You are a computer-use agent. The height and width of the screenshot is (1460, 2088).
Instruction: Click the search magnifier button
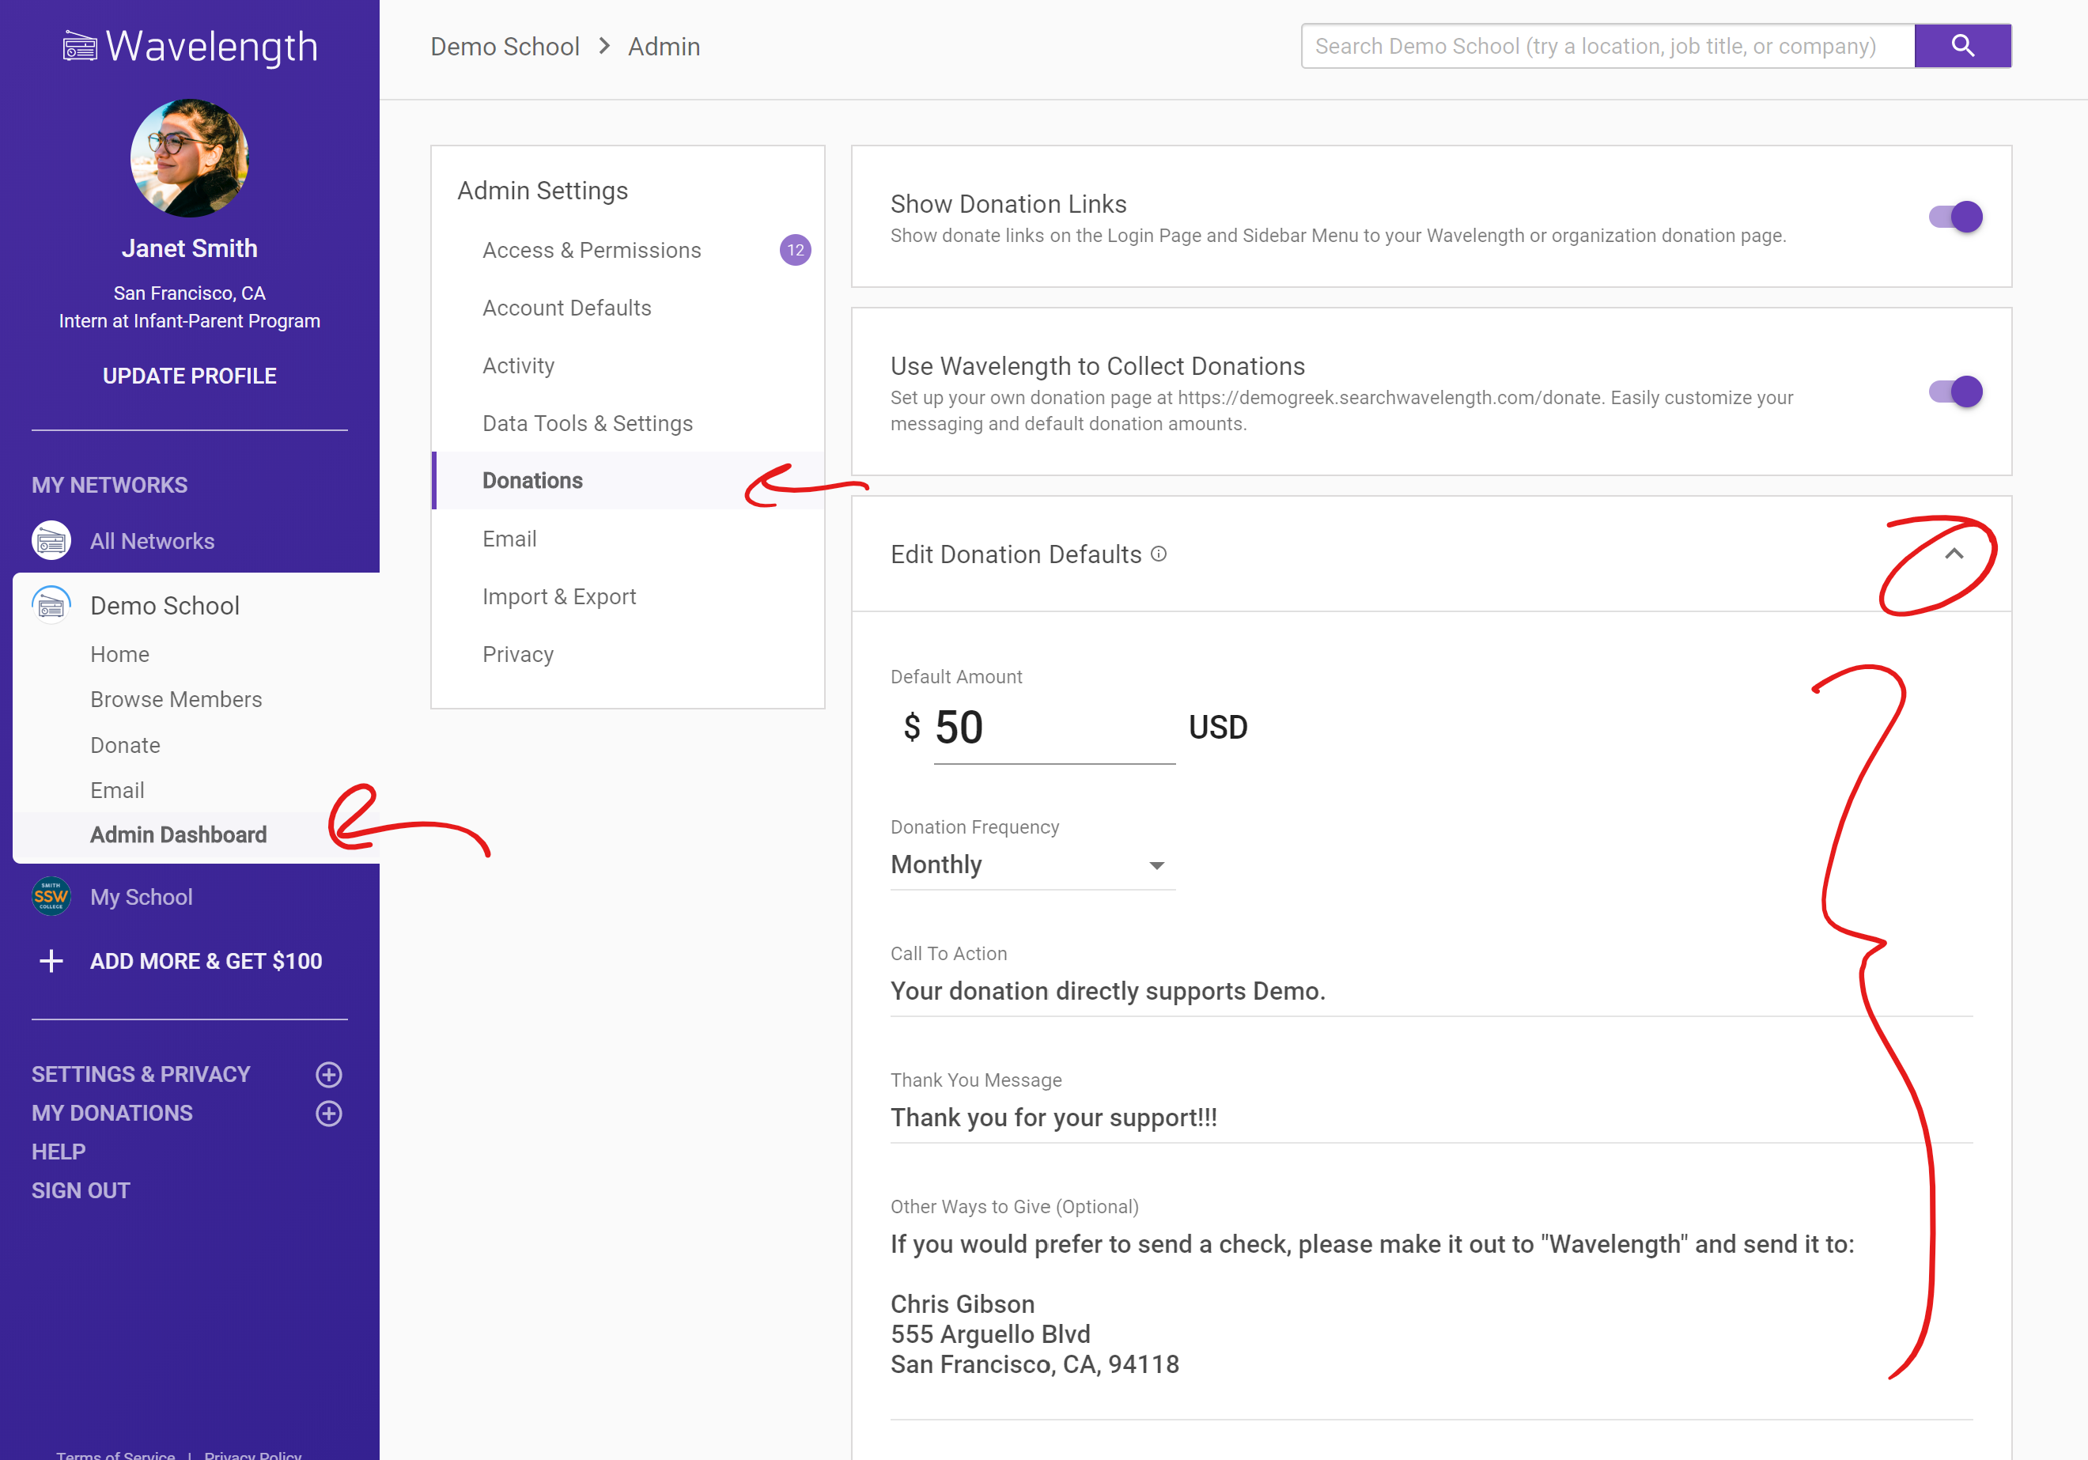[x=1961, y=47]
